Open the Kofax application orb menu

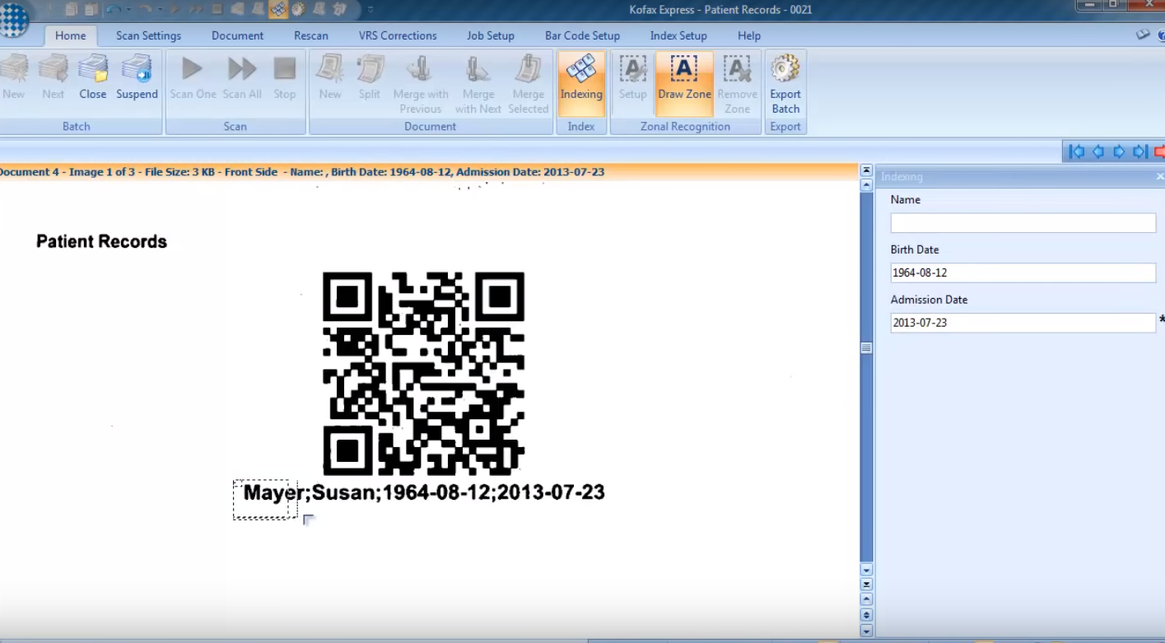14,20
